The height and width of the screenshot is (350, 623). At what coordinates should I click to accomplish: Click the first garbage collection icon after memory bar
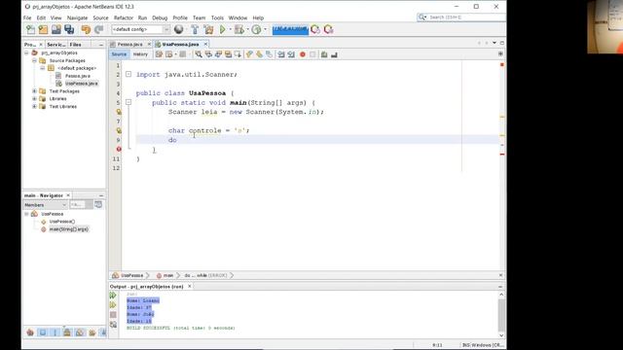click(315, 29)
